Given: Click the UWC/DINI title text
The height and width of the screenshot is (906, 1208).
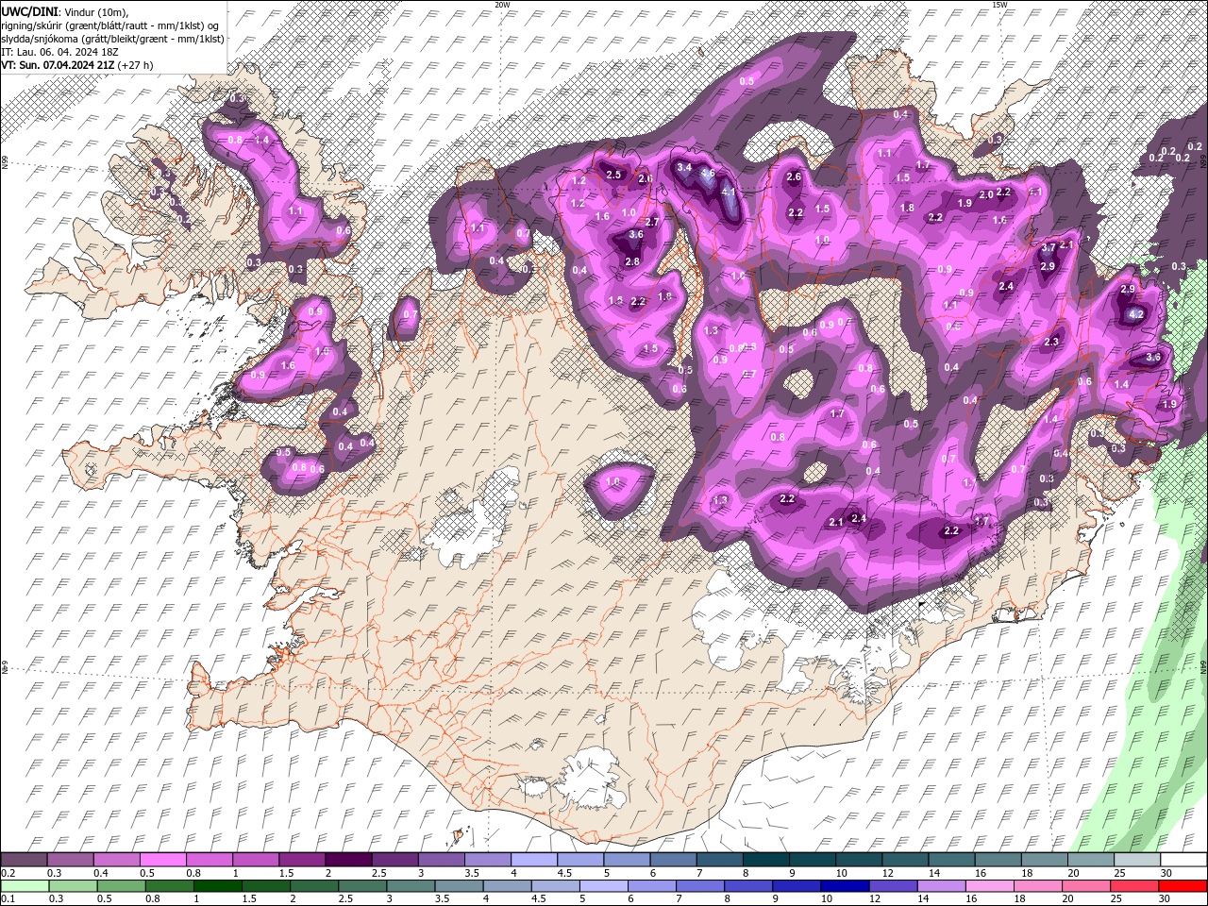Looking at the screenshot, I should pyautogui.click(x=30, y=10).
